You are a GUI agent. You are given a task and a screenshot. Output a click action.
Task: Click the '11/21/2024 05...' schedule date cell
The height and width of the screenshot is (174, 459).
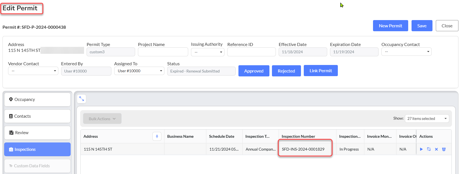pyautogui.click(x=224, y=149)
